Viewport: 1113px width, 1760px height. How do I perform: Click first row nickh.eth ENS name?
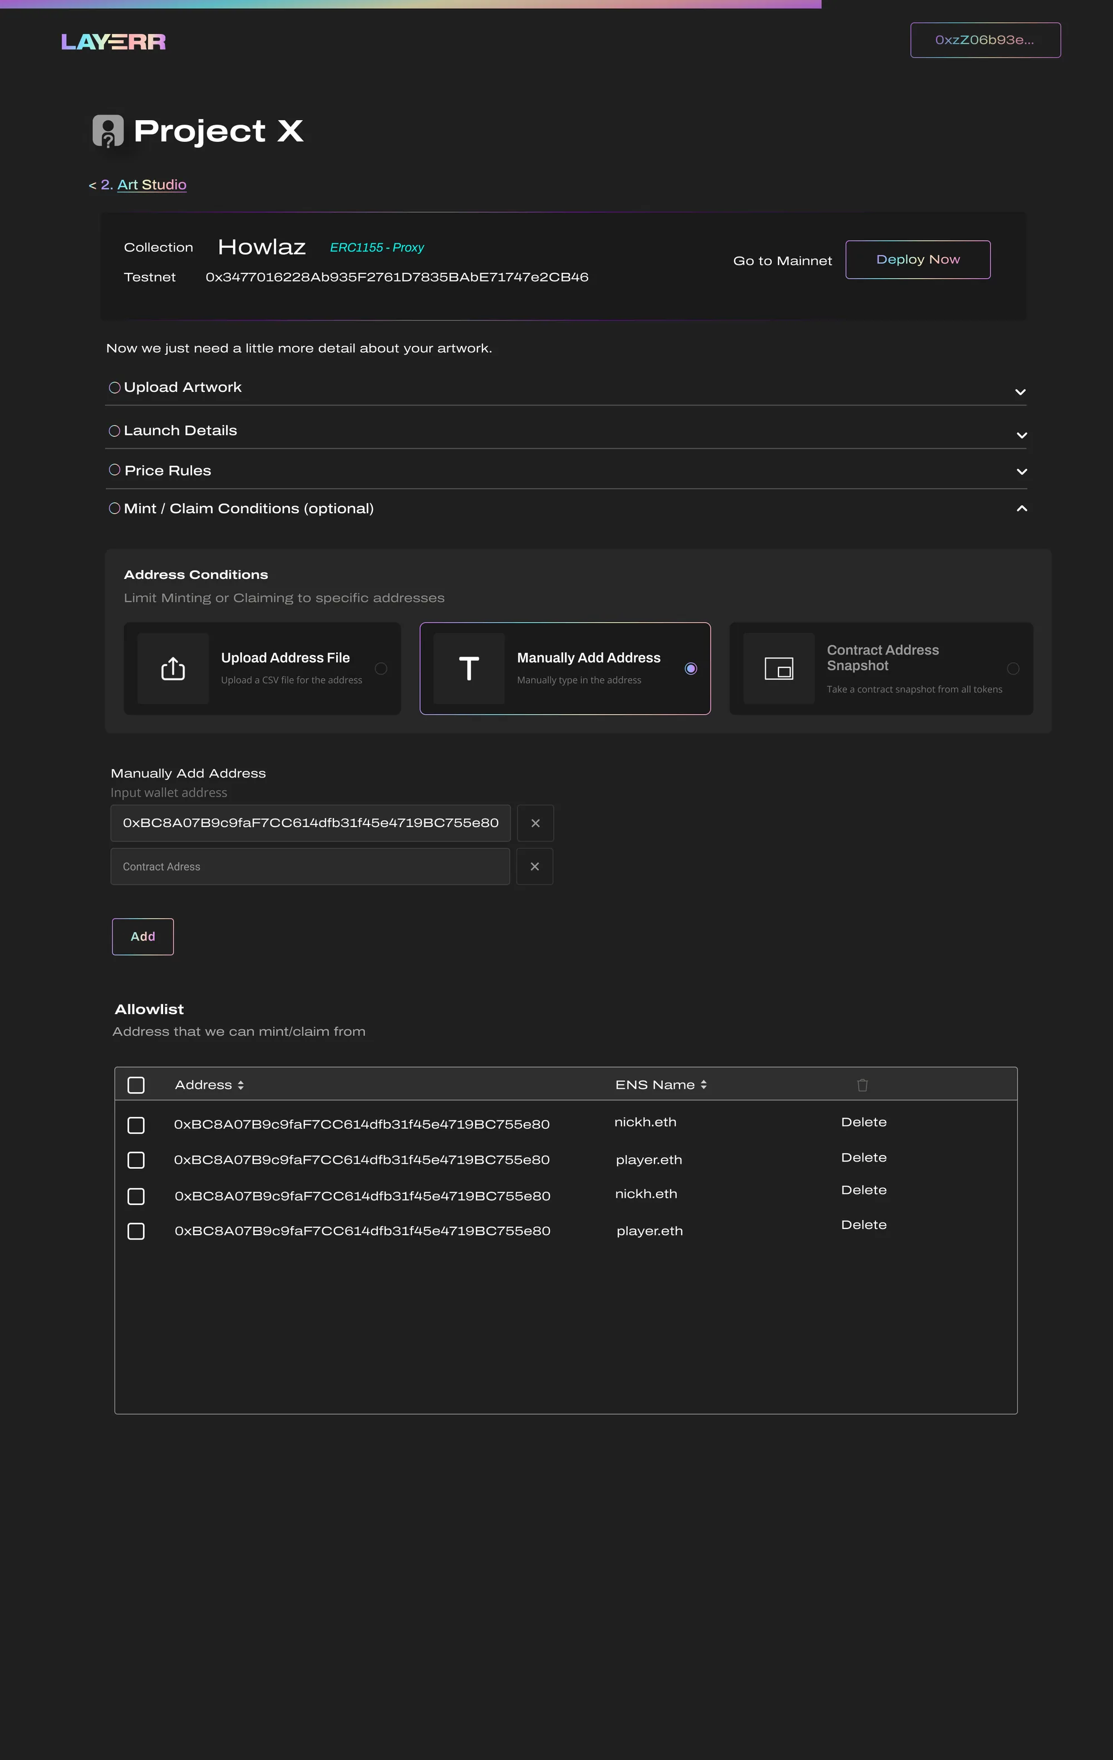click(x=646, y=1122)
